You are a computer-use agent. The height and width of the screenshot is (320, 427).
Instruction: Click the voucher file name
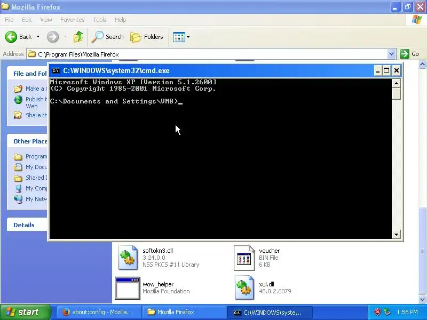point(270,251)
